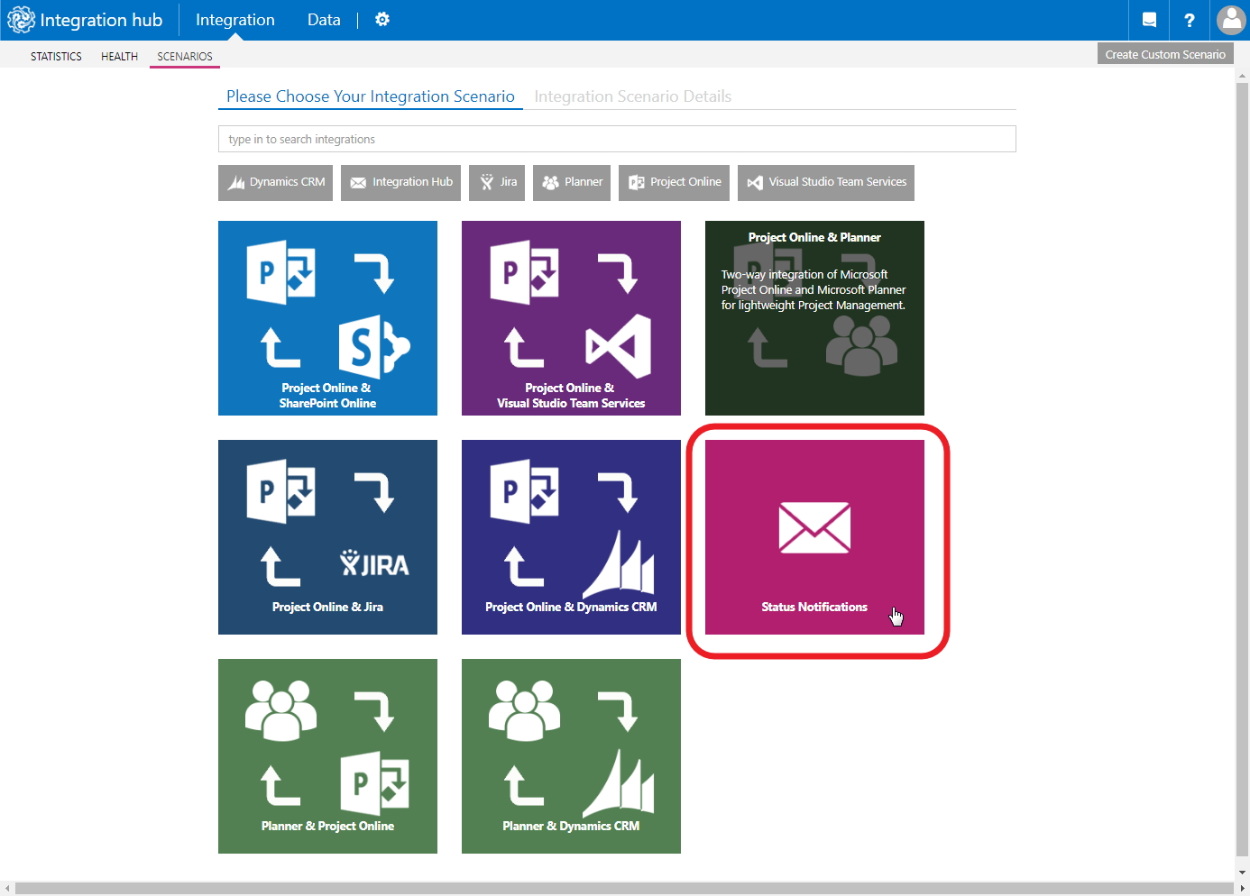The image size is (1250, 896).
Task: Open the user profile avatar
Action: (x=1231, y=20)
